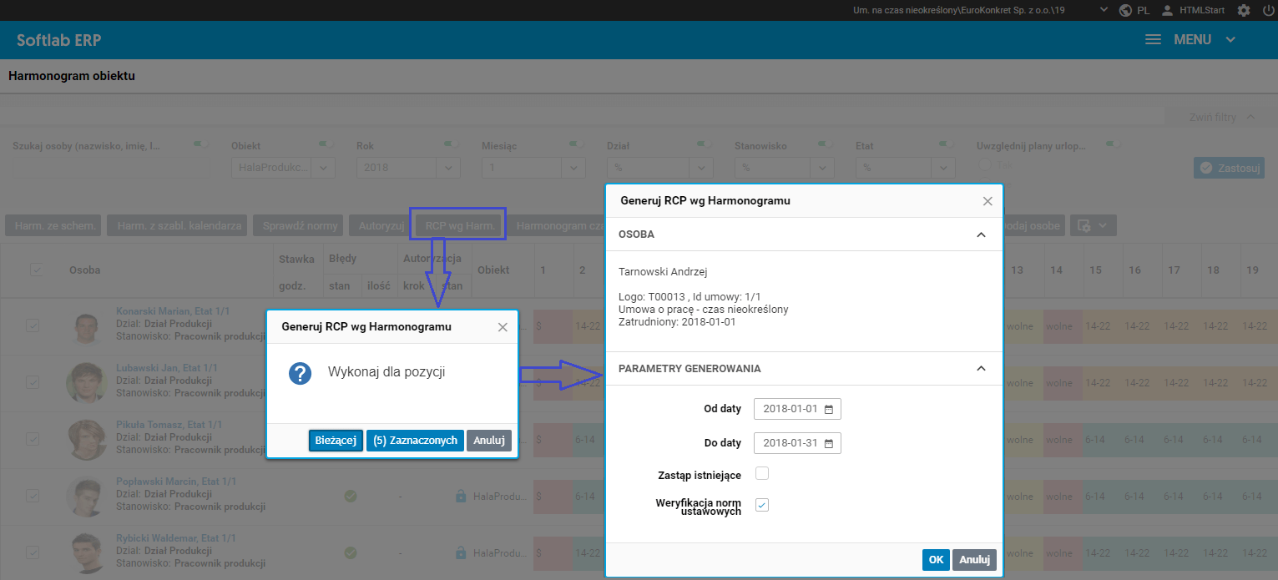
Task: Toggle checkbox for Popławski Marcin row
Action: click(33, 496)
